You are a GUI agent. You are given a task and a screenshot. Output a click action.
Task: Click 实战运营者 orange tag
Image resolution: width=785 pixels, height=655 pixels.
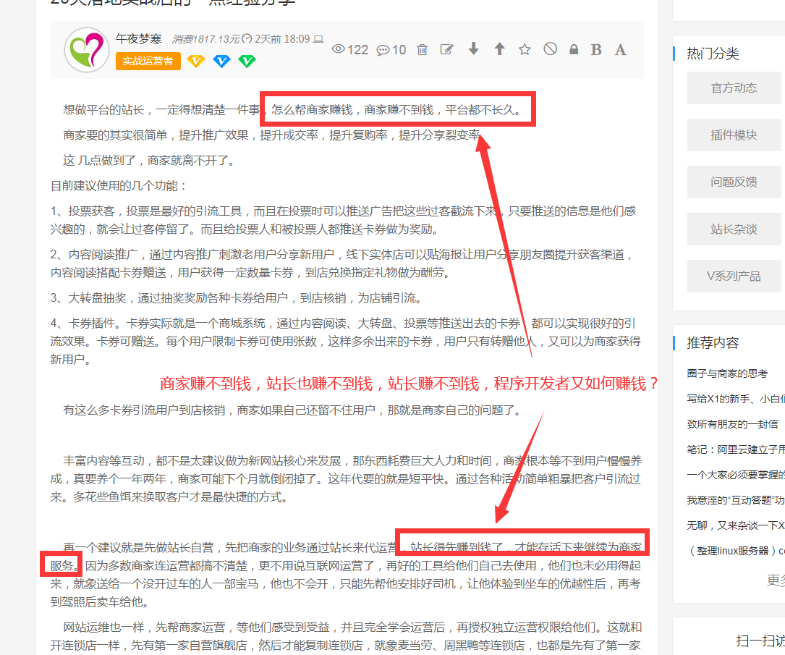[148, 61]
